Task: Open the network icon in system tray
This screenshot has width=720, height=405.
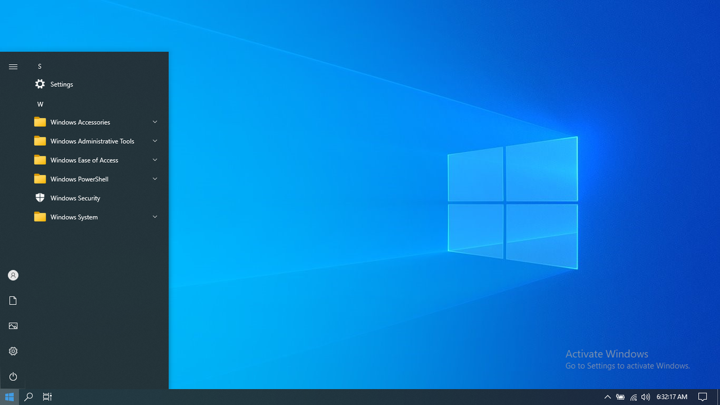Action: tap(633, 397)
